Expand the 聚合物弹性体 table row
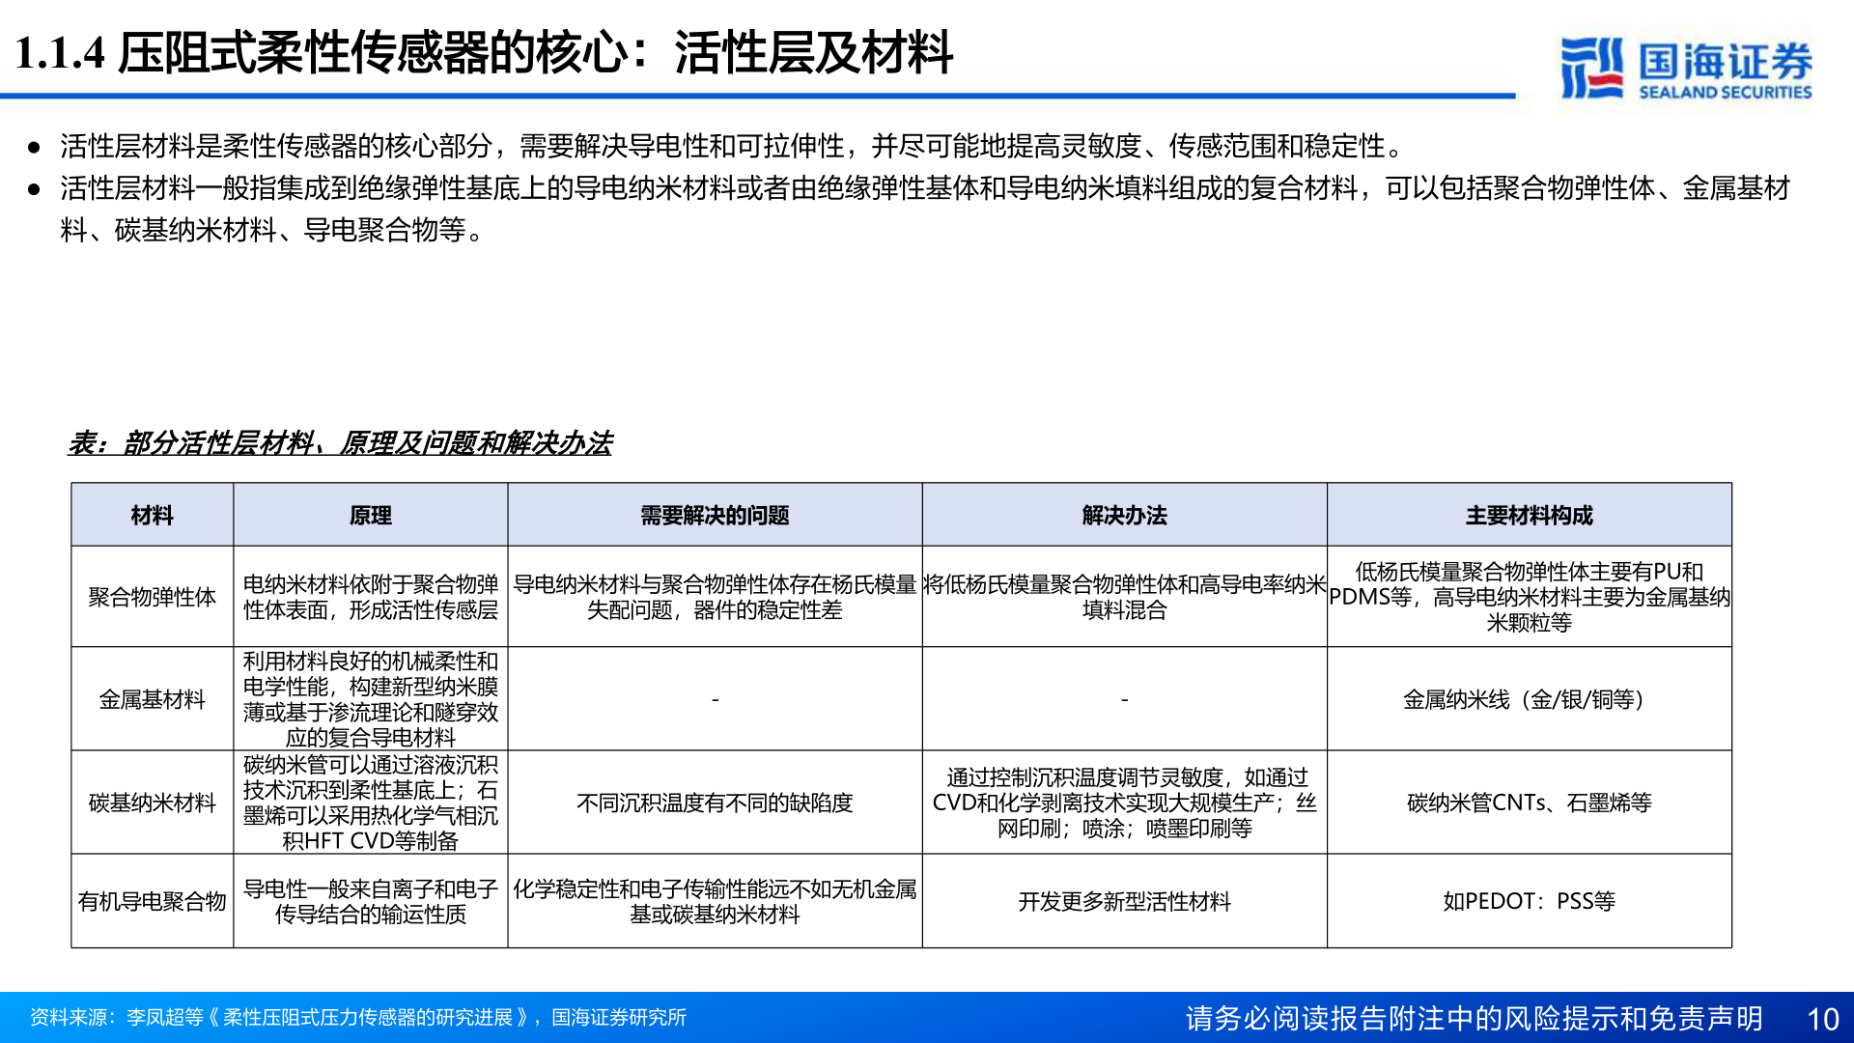Screen dimensions: 1854x1043 point(151,597)
